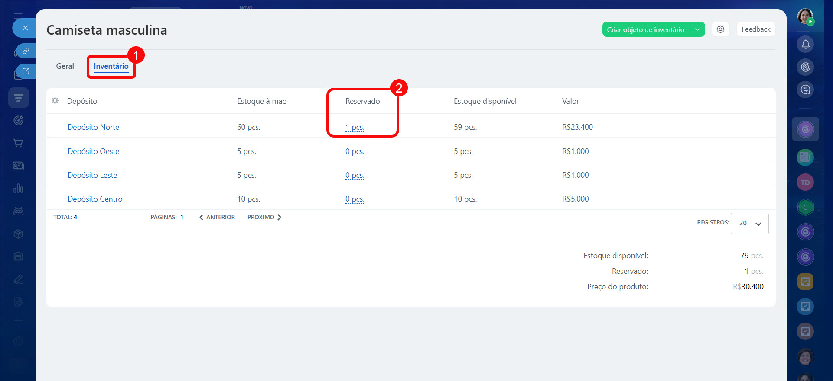Open the chat search icon in right sidebar
This screenshot has width=833, height=381.
(805, 90)
